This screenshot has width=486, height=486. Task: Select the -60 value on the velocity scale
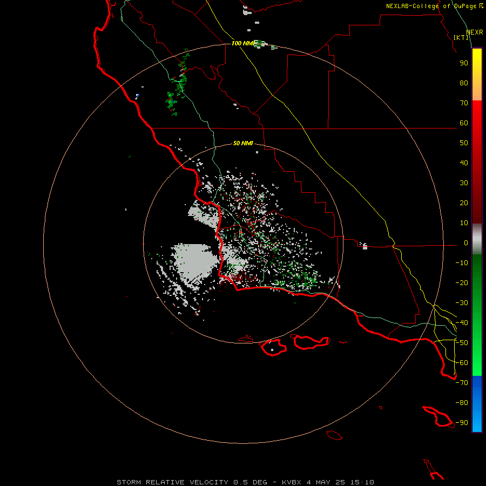(x=462, y=363)
